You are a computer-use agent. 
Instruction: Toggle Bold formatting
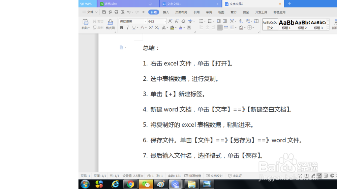click(x=121, y=28)
